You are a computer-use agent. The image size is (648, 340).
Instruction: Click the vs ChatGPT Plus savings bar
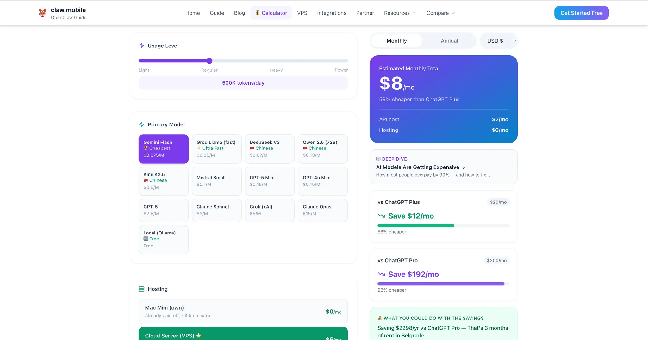point(444,226)
